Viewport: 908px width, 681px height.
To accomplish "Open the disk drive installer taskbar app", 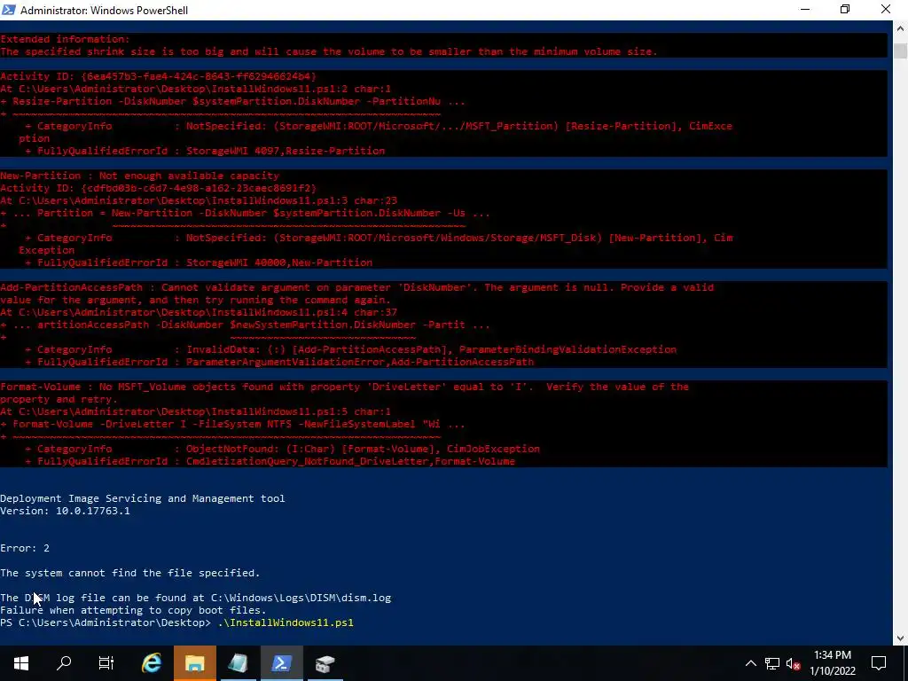I will click(325, 663).
